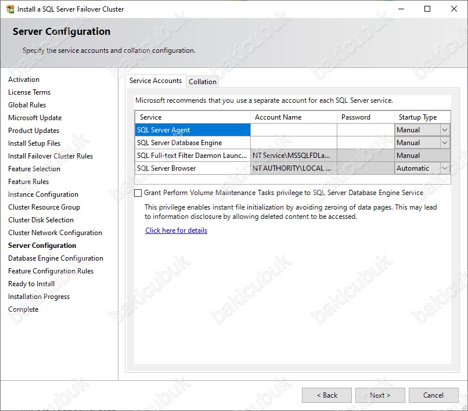468x411 pixels.
Task: Select the SQL Server Database Engine service row
Action: (193, 143)
